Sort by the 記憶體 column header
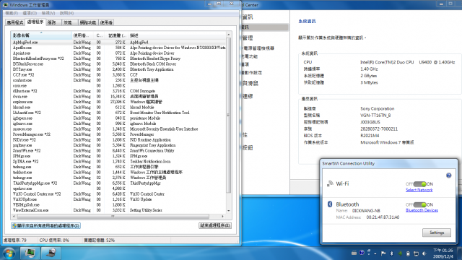The width and height of the screenshot is (462, 260). click(116, 35)
